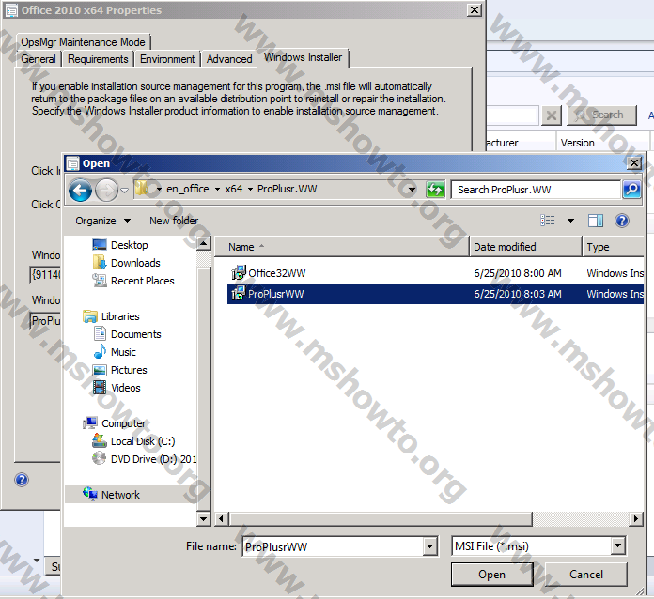Viewport: 654px width, 599px height.
Task: Open the recent locations dropdown arrow
Action: pos(124,191)
